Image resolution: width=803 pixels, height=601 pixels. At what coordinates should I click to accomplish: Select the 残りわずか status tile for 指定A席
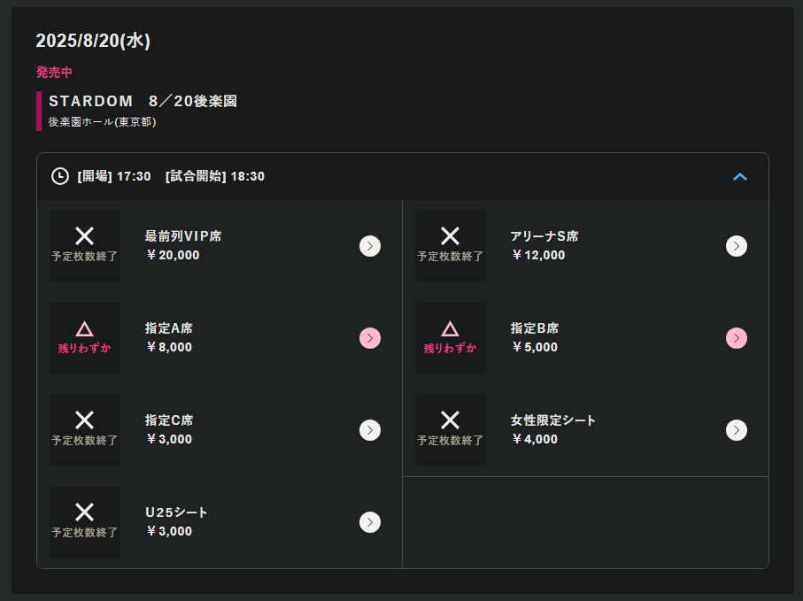85,338
